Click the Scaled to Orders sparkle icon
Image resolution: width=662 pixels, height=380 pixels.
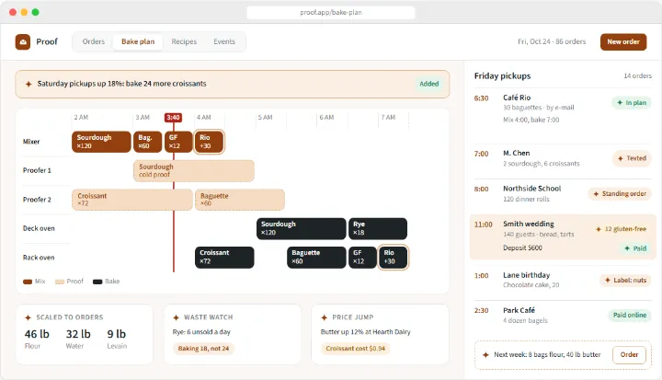(28, 317)
